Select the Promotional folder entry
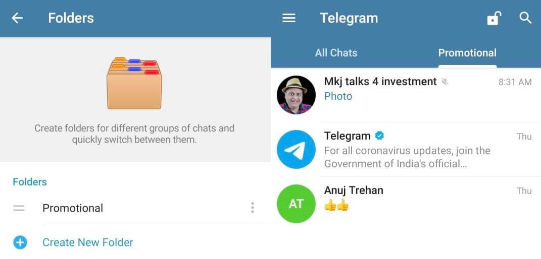 coord(135,208)
